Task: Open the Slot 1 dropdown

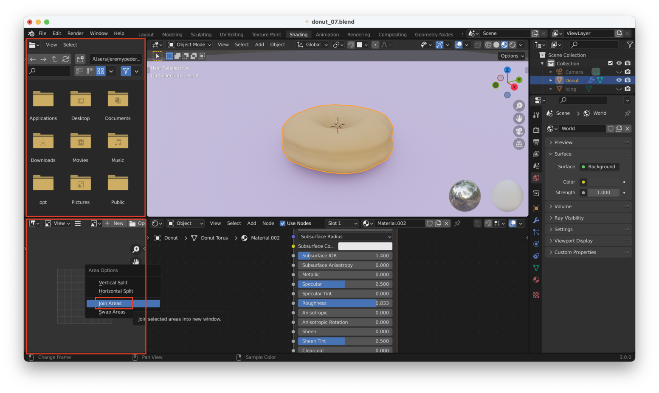Action: [342, 223]
